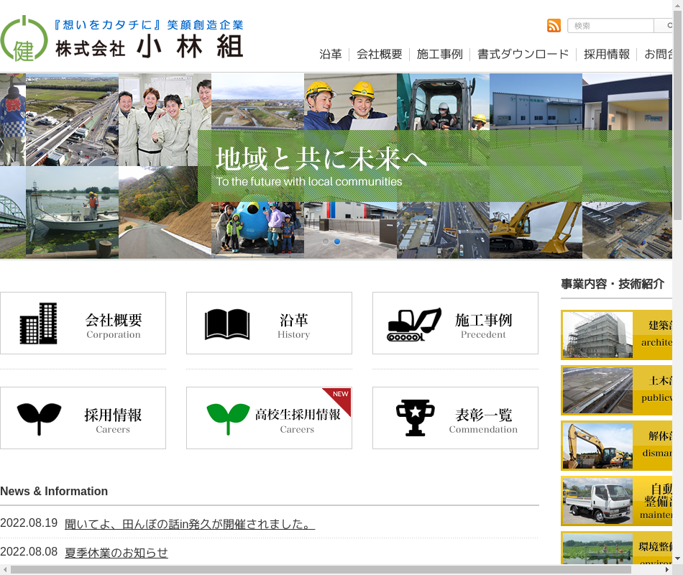Screen dimensions: 683x575
Task: Open 沿革 in the top navigation
Action: tap(331, 54)
